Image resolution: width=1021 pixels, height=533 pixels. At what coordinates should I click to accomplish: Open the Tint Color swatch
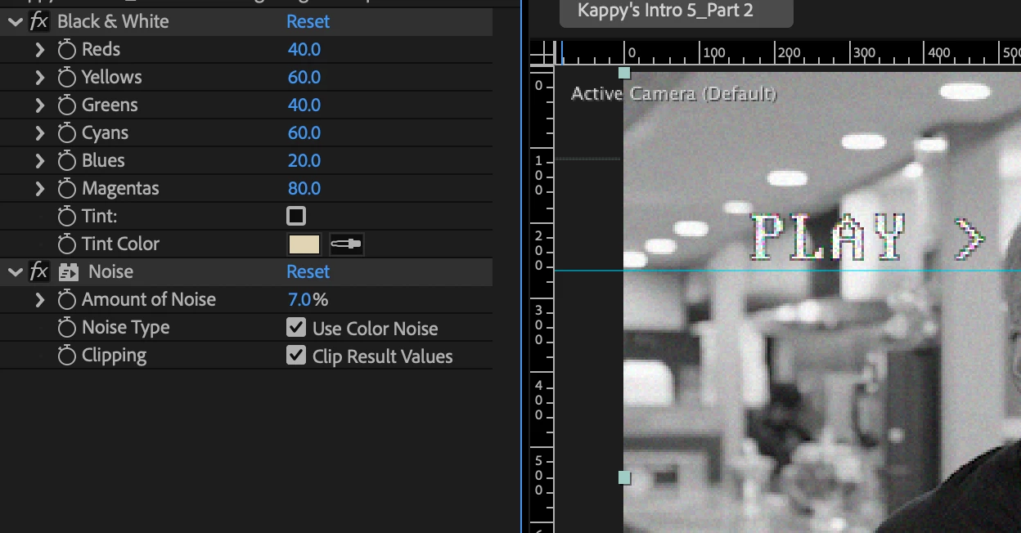click(x=304, y=244)
